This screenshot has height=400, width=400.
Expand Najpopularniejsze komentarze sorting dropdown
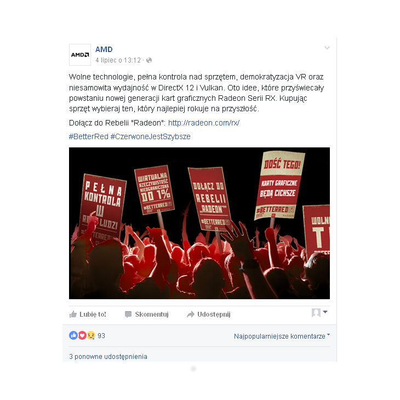[x=282, y=336]
